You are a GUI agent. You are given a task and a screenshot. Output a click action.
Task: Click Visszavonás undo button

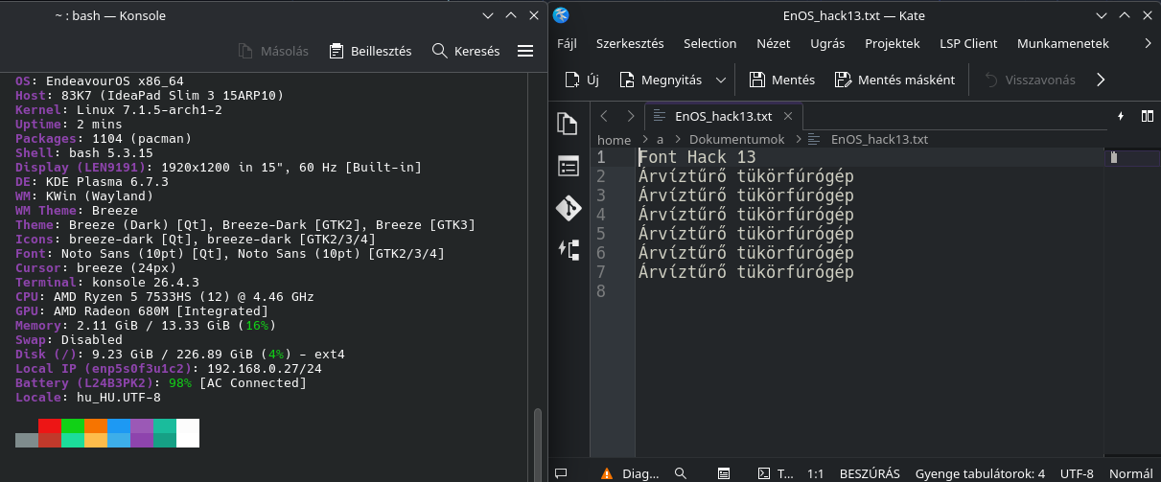tap(1029, 80)
